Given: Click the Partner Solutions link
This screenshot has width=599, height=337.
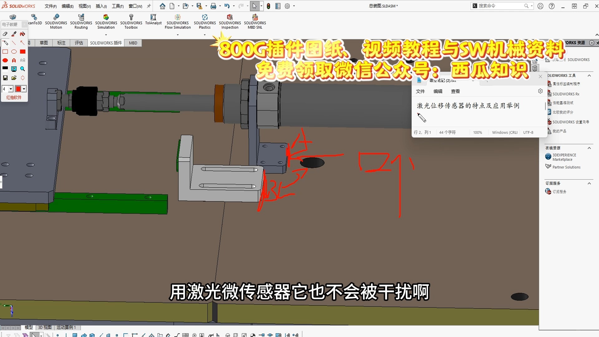Looking at the screenshot, I should 566,167.
